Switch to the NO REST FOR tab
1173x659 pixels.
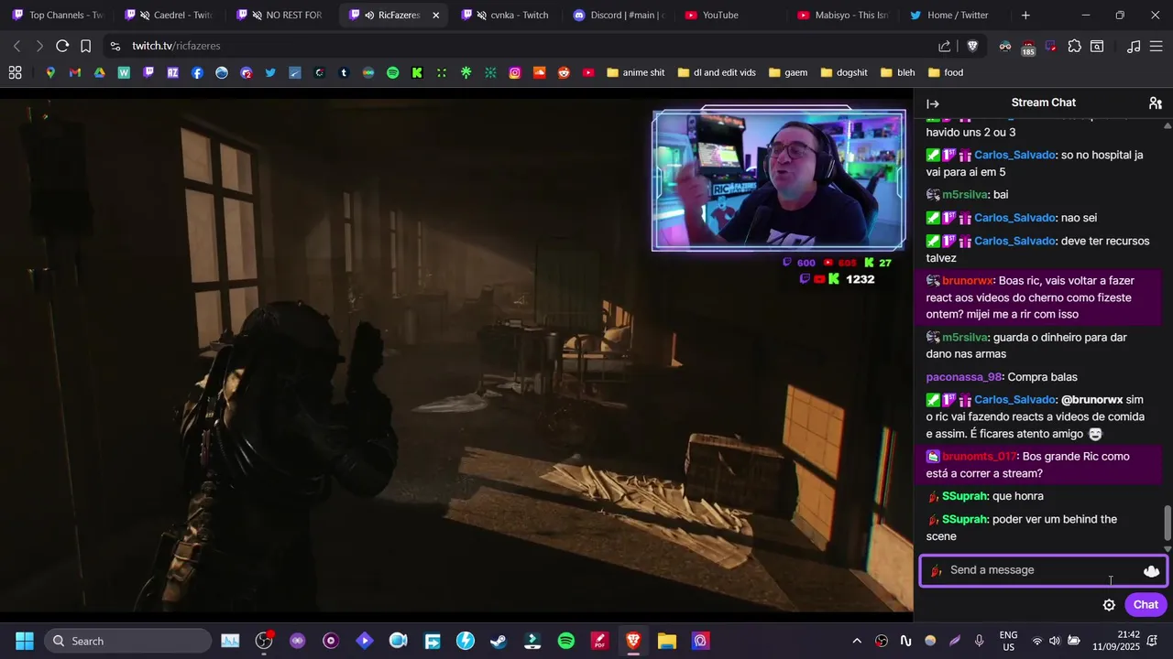point(282,15)
